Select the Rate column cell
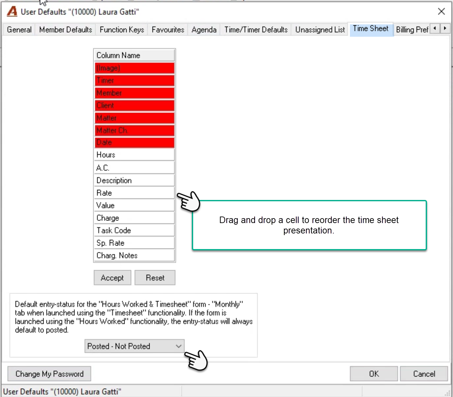 [x=135, y=193]
